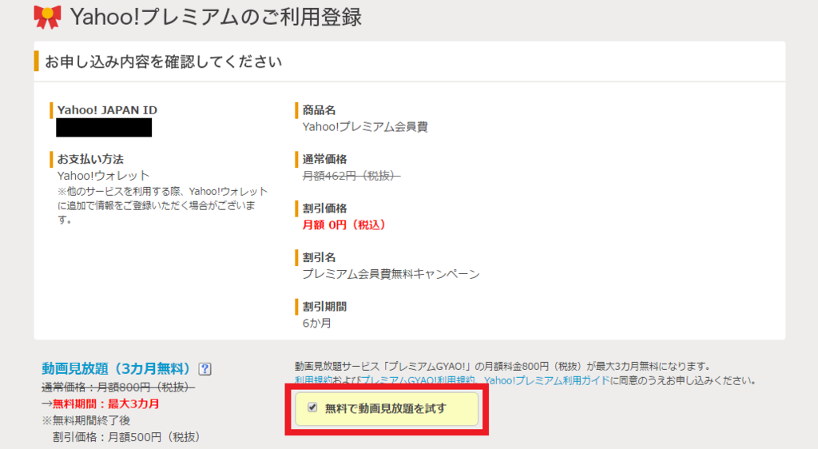Click the struck-through 通常価格:月額800円(税抜) text
The width and height of the screenshot is (818, 449).
click(118, 387)
